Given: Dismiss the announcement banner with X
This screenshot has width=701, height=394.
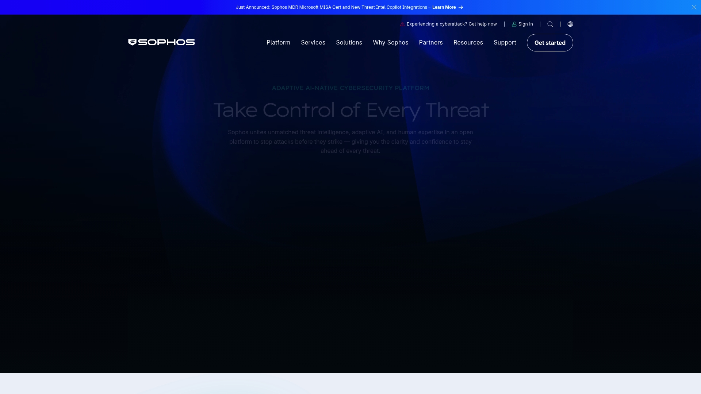Looking at the screenshot, I should [694, 7].
